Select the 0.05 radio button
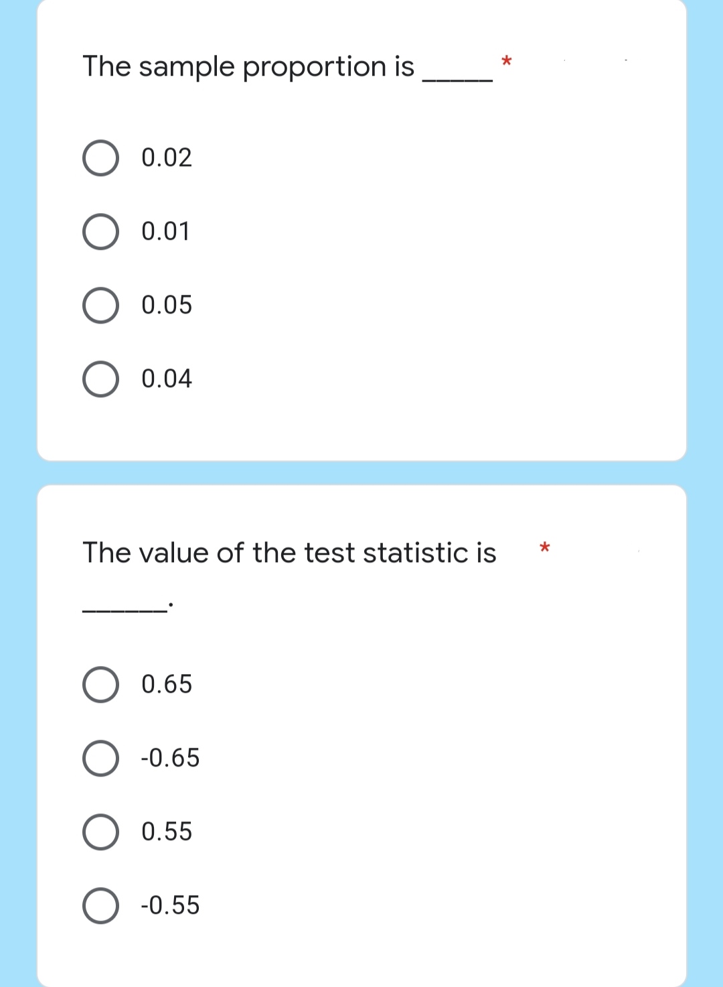Image resolution: width=723 pixels, height=987 pixels. 100,306
